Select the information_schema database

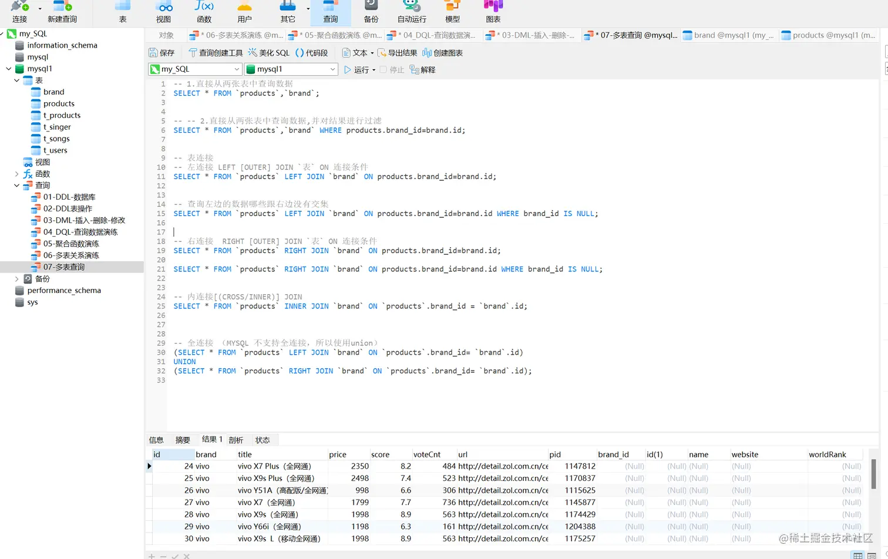[62, 45]
